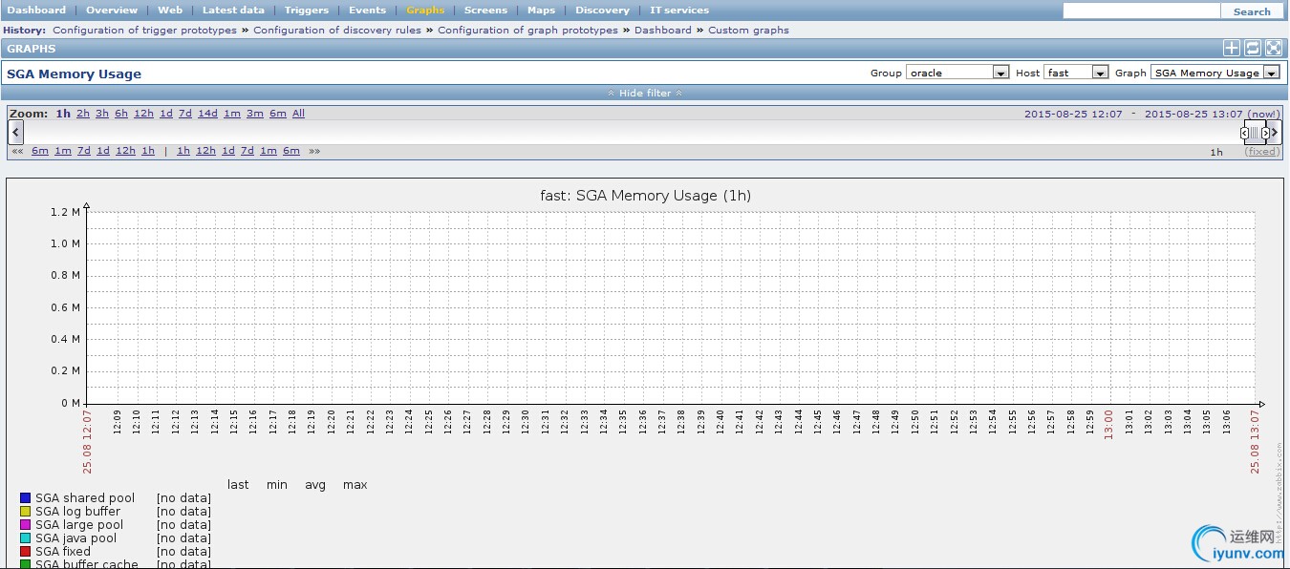Open the Dashboard link in History breadcrumb
Image resolution: width=1290 pixels, height=569 pixels.
pos(663,30)
